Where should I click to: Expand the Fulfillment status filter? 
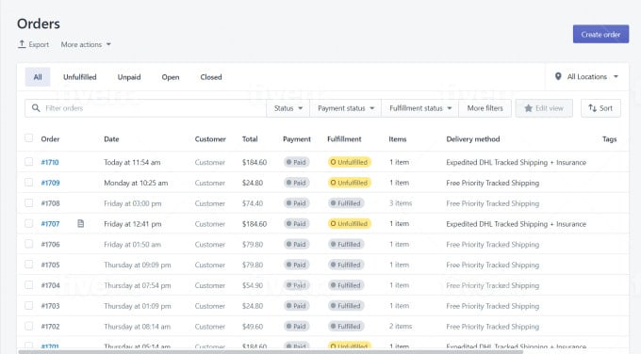[420, 108]
